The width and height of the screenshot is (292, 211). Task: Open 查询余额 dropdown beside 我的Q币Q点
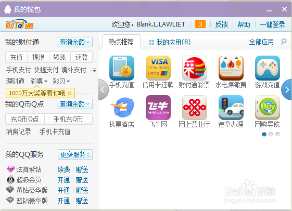point(74,104)
